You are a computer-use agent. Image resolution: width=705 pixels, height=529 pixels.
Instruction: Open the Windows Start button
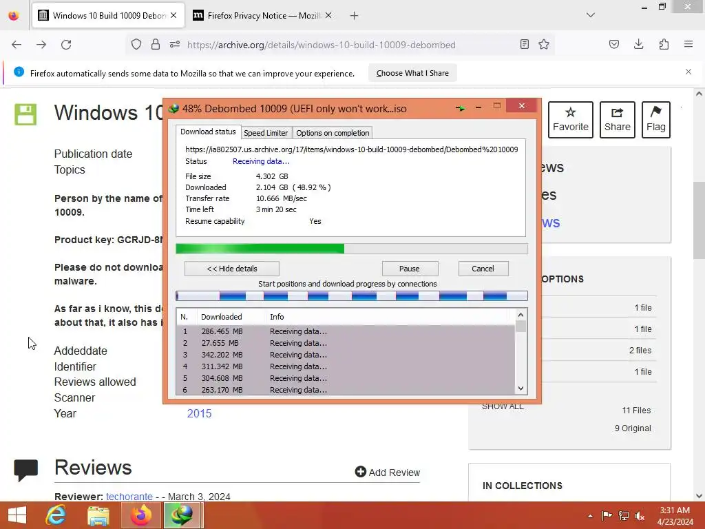[17, 515]
